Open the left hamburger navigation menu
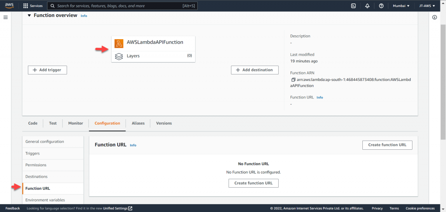The height and width of the screenshot is (212, 446). point(5,17)
